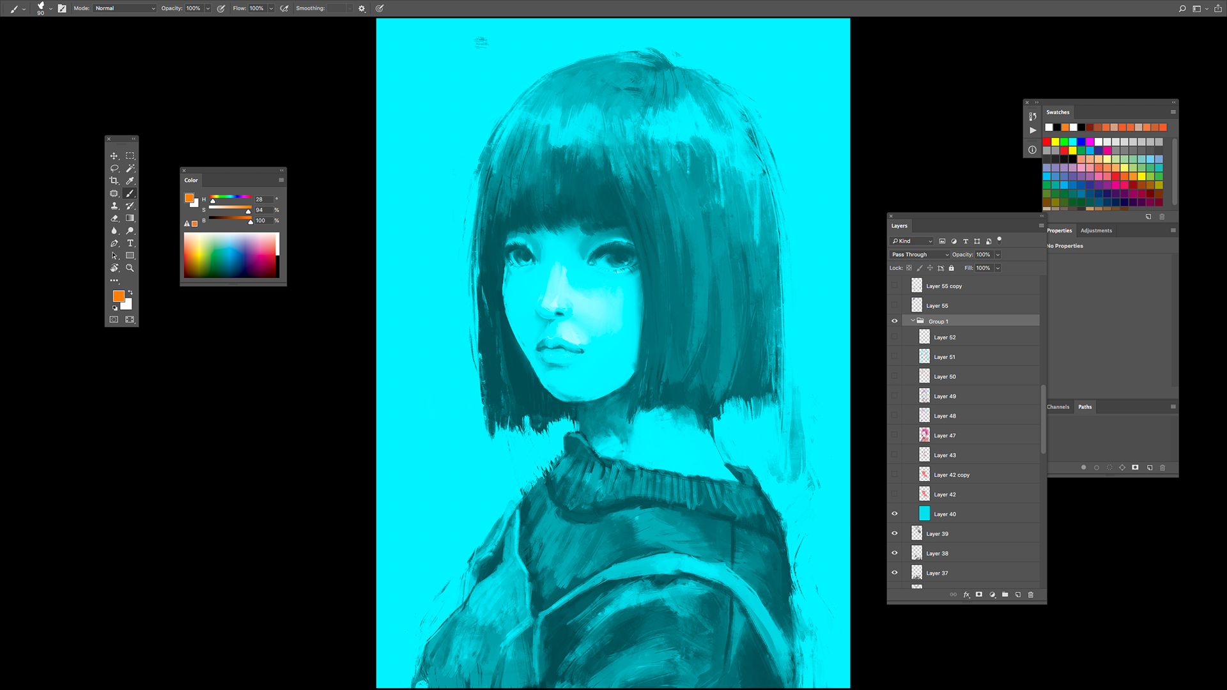
Task: Switch to the Adjustments tab
Action: 1096,231
